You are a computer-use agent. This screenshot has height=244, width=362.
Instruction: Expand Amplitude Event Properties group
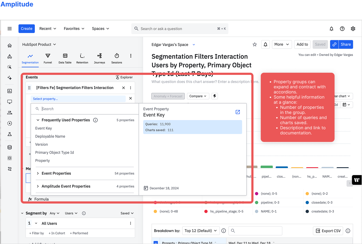pyautogui.click(x=38, y=186)
